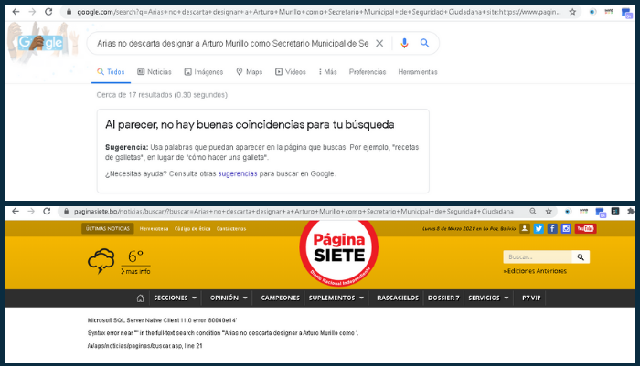This screenshot has width=640, height=366.
Task: Open Página Siete Instagram page
Action: point(566,229)
